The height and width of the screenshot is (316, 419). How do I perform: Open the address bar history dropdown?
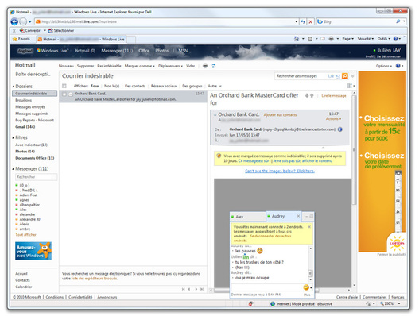[x=297, y=21]
